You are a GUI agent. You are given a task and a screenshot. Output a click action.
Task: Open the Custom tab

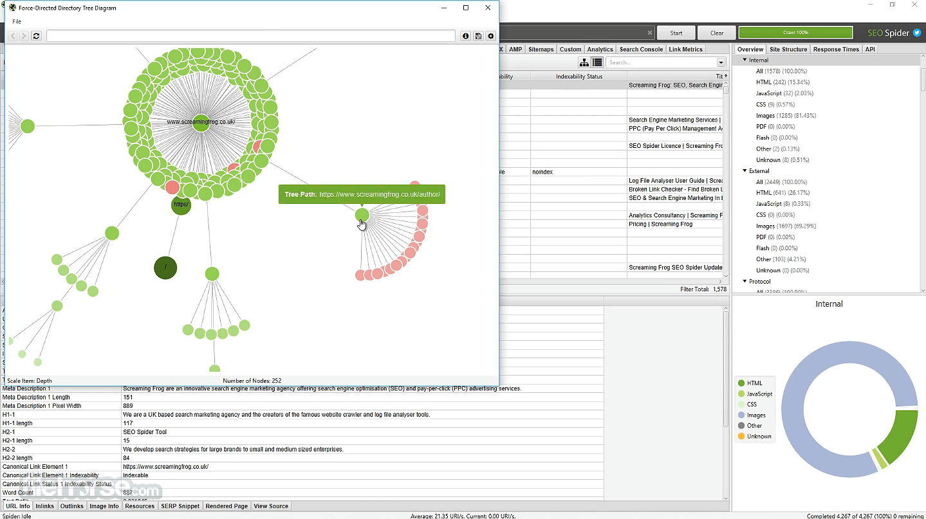click(x=570, y=50)
